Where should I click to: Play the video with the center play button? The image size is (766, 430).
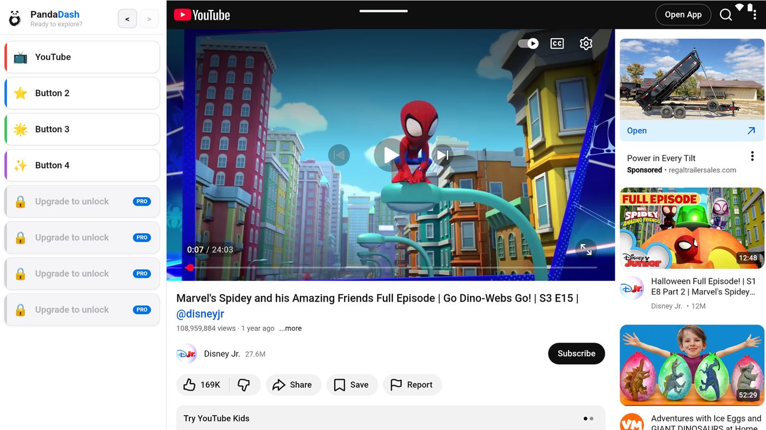coord(391,155)
